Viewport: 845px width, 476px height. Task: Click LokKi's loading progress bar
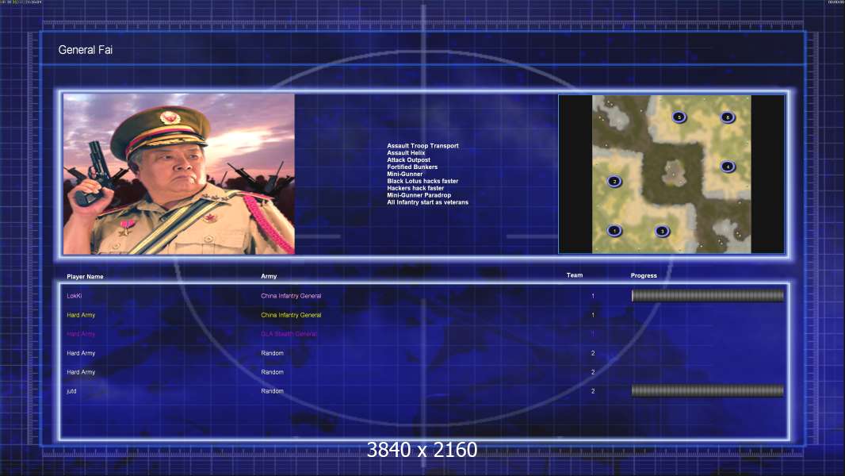pos(708,295)
